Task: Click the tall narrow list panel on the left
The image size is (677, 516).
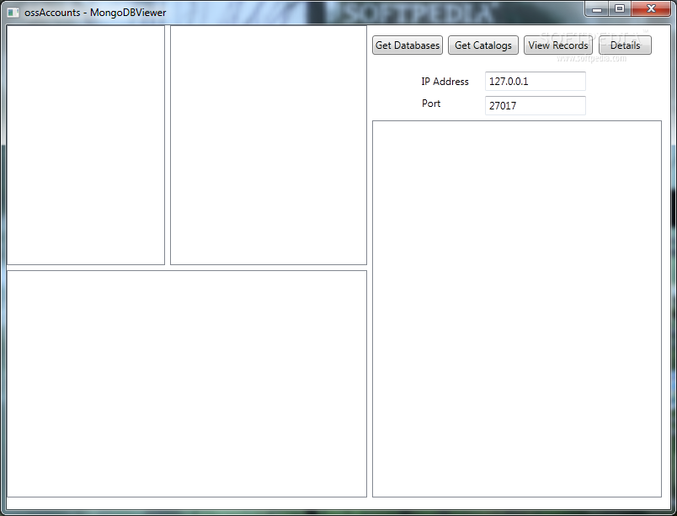Action: [86, 145]
